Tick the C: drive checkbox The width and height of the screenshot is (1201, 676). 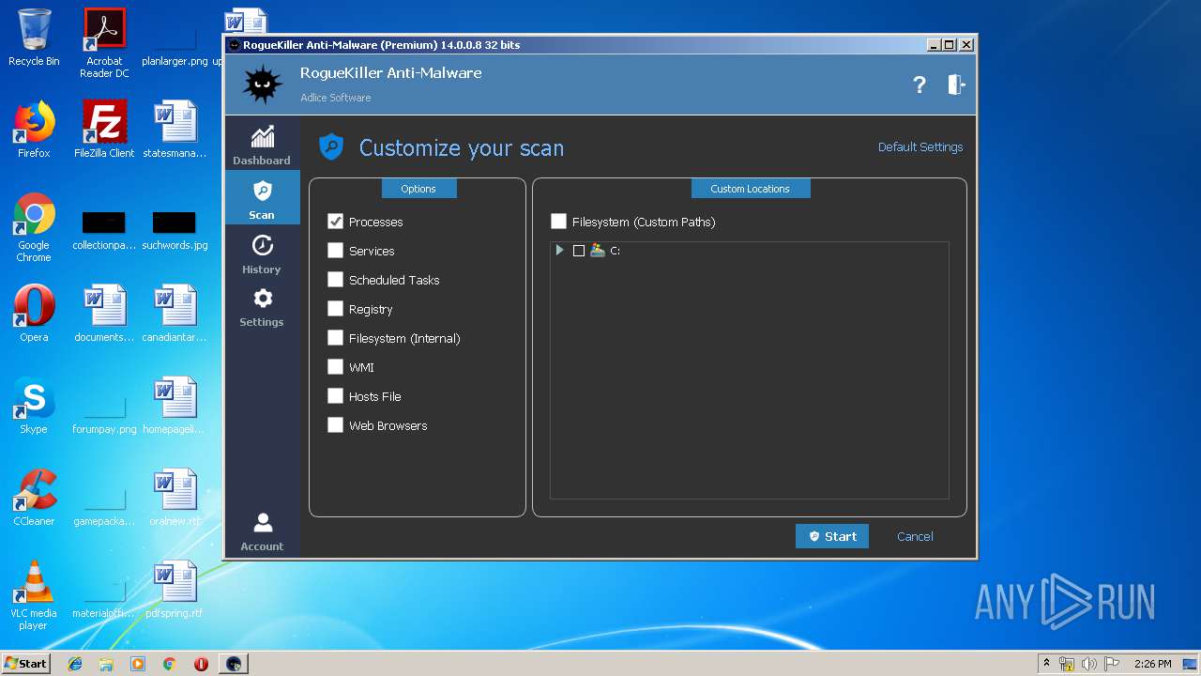click(x=579, y=251)
